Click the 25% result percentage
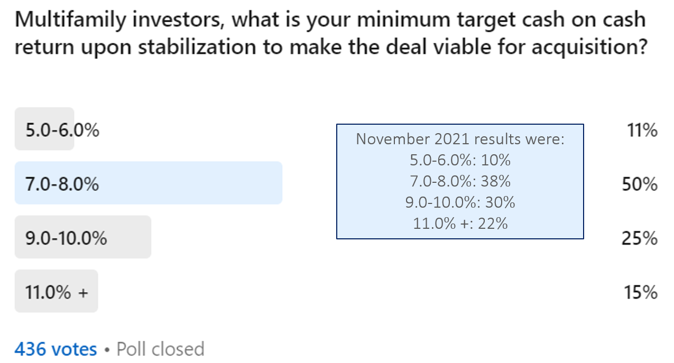 (640, 239)
